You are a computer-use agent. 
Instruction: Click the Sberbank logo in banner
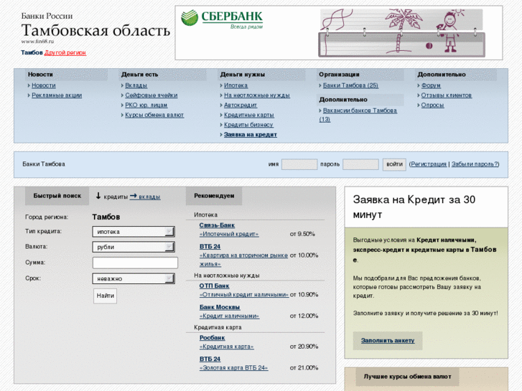[x=222, y=19]
